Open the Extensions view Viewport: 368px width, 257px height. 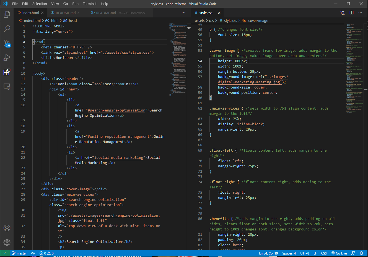pos(7,72)
